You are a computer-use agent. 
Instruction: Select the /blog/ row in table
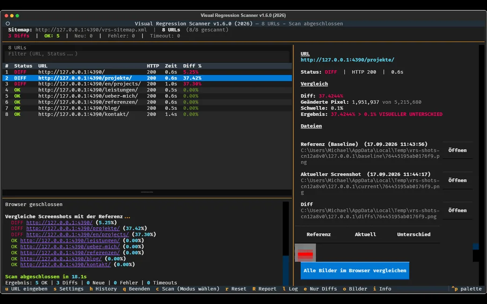[147, 108]
